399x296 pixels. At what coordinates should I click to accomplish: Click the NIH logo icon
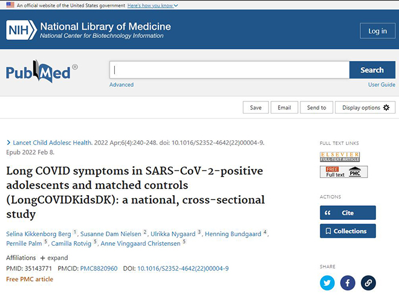pyautogui.click(x=22, y=30)
